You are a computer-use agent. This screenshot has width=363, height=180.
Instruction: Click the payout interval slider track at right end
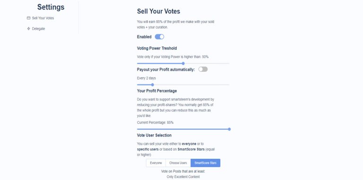pos(228,85)
